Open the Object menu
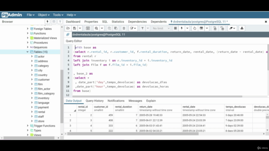The image size is (269, 151). pyautogui.click(x=44, y=15)
